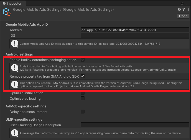Click the 'A message that informs the user' text
The width and height of the screenshot is (191, 140).
point(42,133)
